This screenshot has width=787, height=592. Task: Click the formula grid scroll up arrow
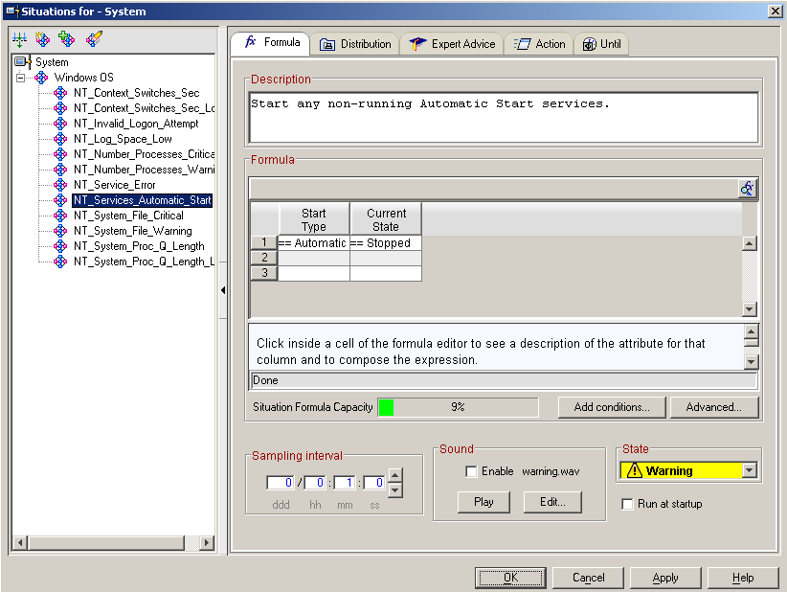[x=749, y=244]
